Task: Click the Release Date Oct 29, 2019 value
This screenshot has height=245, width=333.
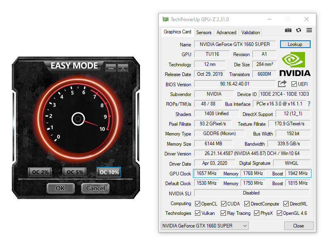Action: point(210,74)
